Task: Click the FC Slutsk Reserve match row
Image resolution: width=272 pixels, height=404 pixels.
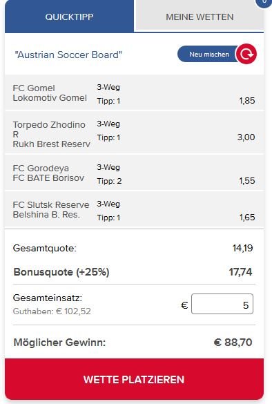Action: tap(134, 209)
